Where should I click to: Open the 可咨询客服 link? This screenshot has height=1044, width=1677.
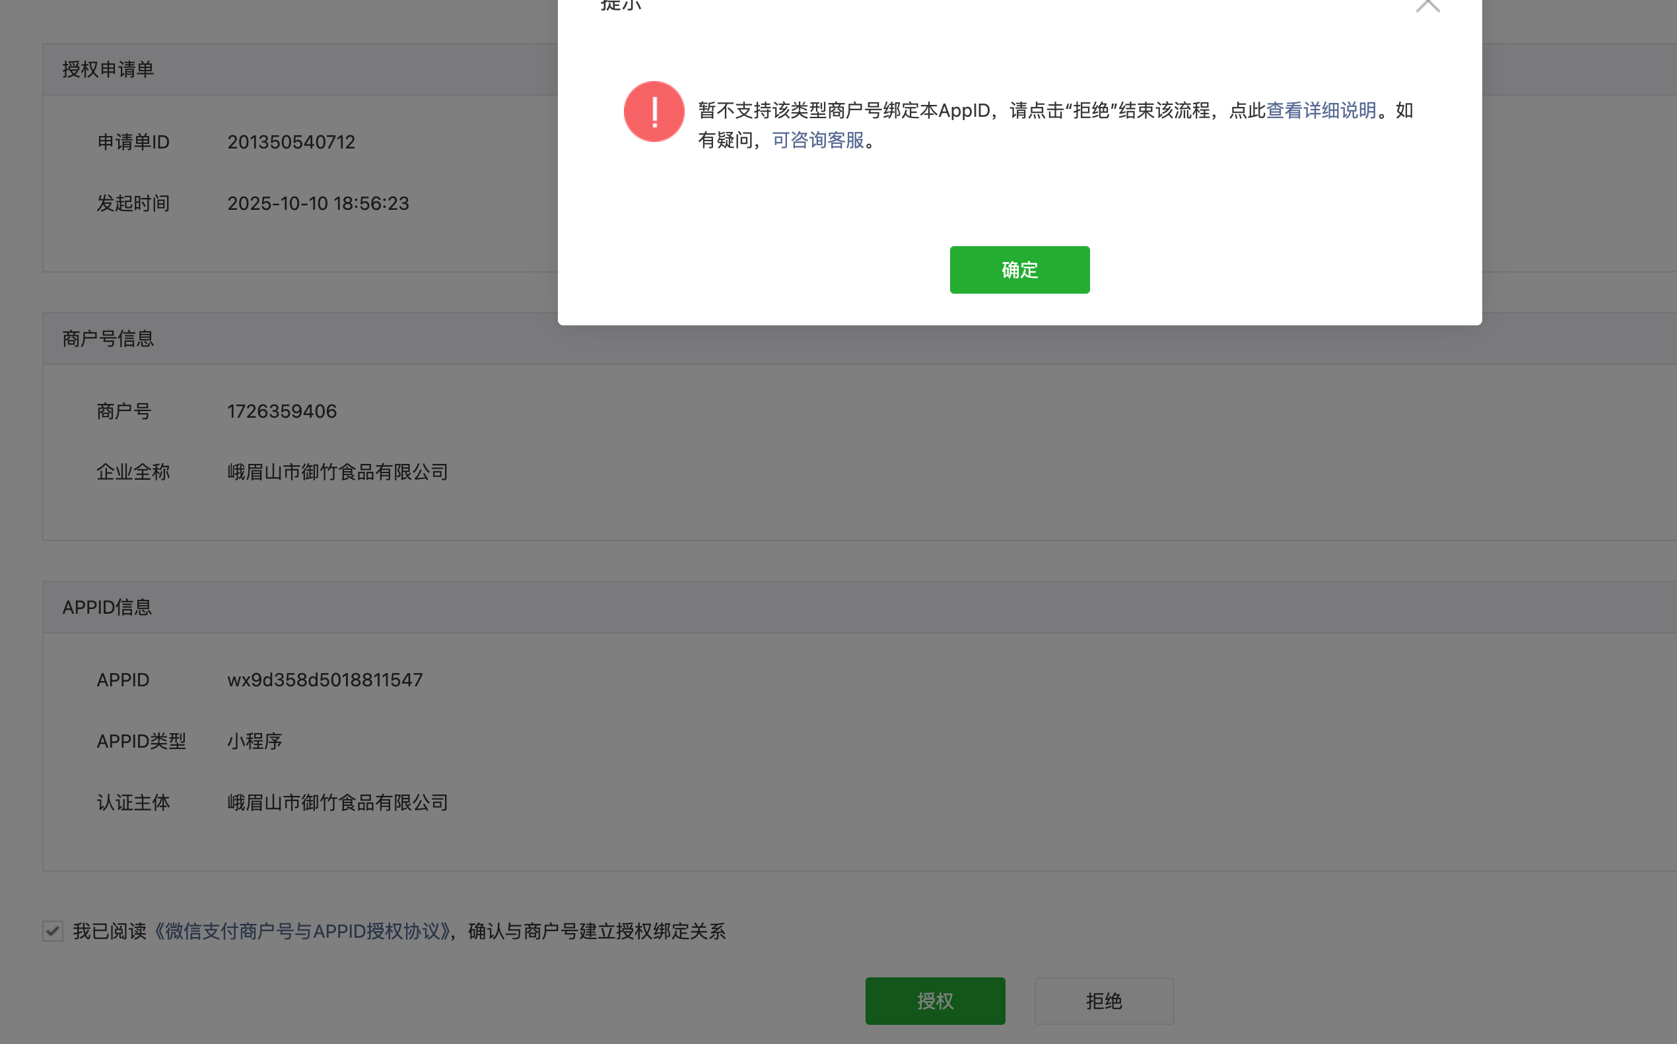pos(818,140)
